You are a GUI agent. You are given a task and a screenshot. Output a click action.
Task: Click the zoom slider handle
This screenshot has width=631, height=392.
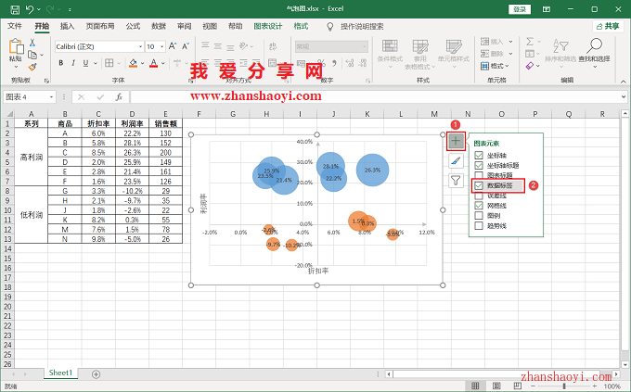(564, 386)
